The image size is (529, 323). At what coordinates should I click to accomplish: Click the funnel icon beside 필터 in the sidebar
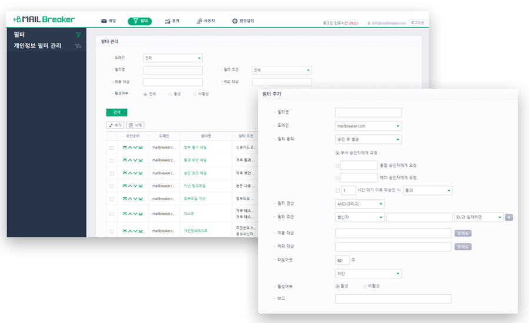click(78, 35)
